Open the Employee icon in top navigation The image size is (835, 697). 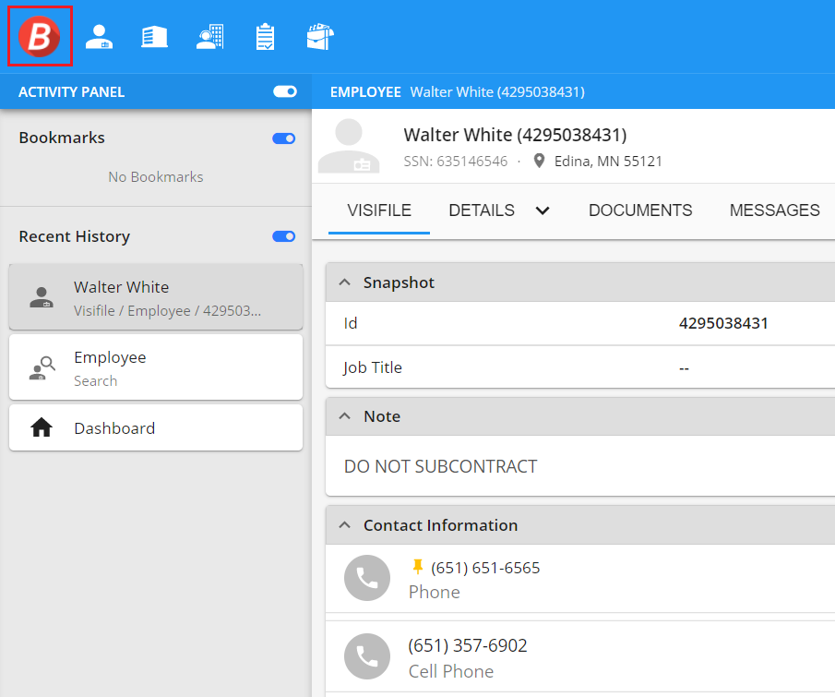pos(99,37)
